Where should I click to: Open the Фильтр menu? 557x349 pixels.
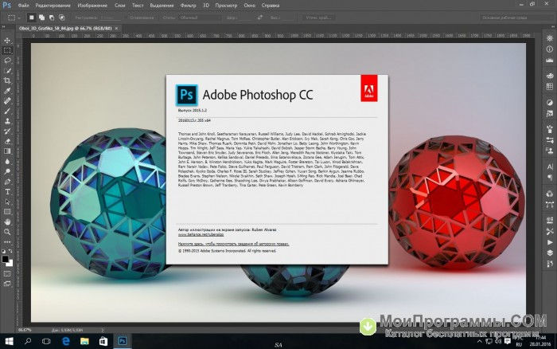(x=188, y=6)
